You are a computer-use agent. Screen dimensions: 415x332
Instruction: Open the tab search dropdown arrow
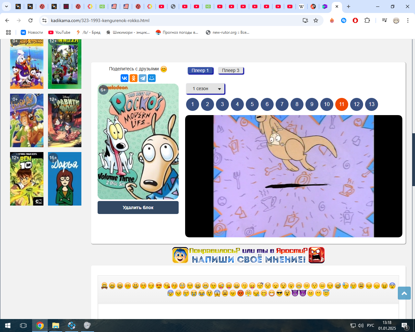tap(6, 6)
